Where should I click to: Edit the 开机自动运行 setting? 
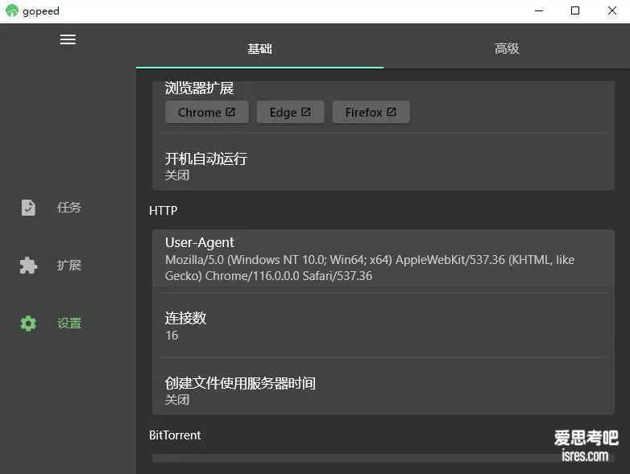(383, 166)
